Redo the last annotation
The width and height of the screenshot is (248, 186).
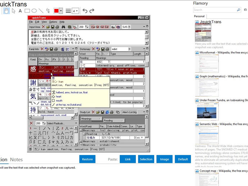click(x=92, y=11)
